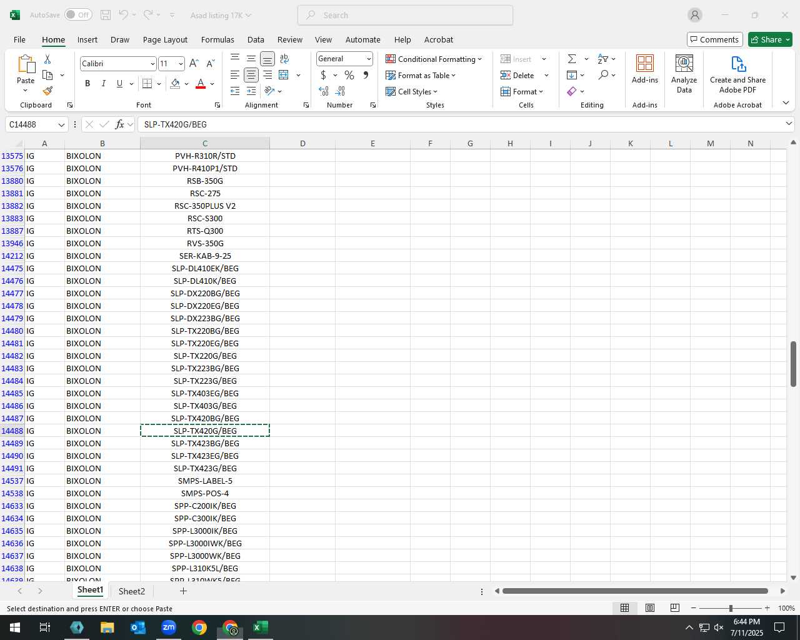This screenshot has width=800, height=640.
Task: Toggle Center horizontal alignment
Action: (251, 75)
